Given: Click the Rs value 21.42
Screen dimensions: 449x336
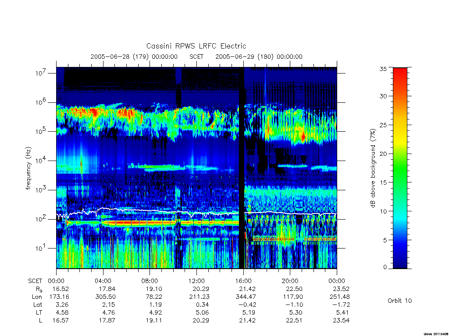Looking at the screenshot, I should [247, 289].
